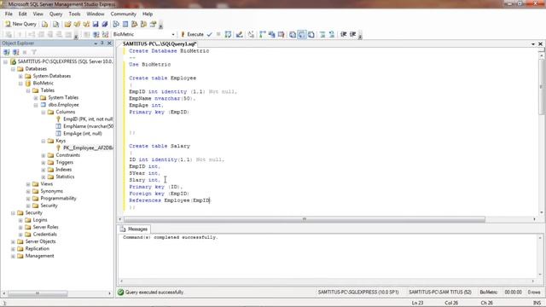Open the Community menu
The width and height of the screenshot is (546, 307).
123,14
